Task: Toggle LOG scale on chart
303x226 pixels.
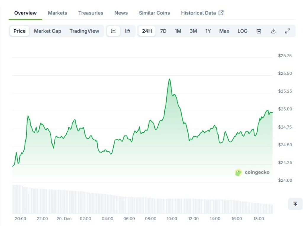Action: (x=242, y=31)
